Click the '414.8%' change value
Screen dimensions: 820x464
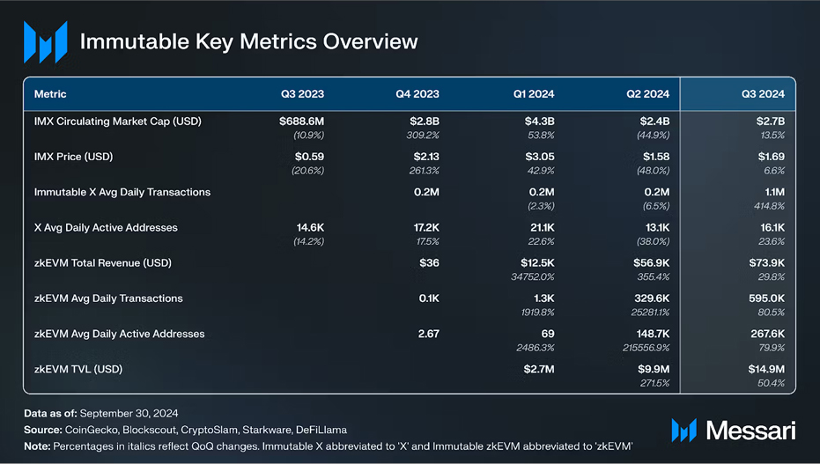coord(769,206)
